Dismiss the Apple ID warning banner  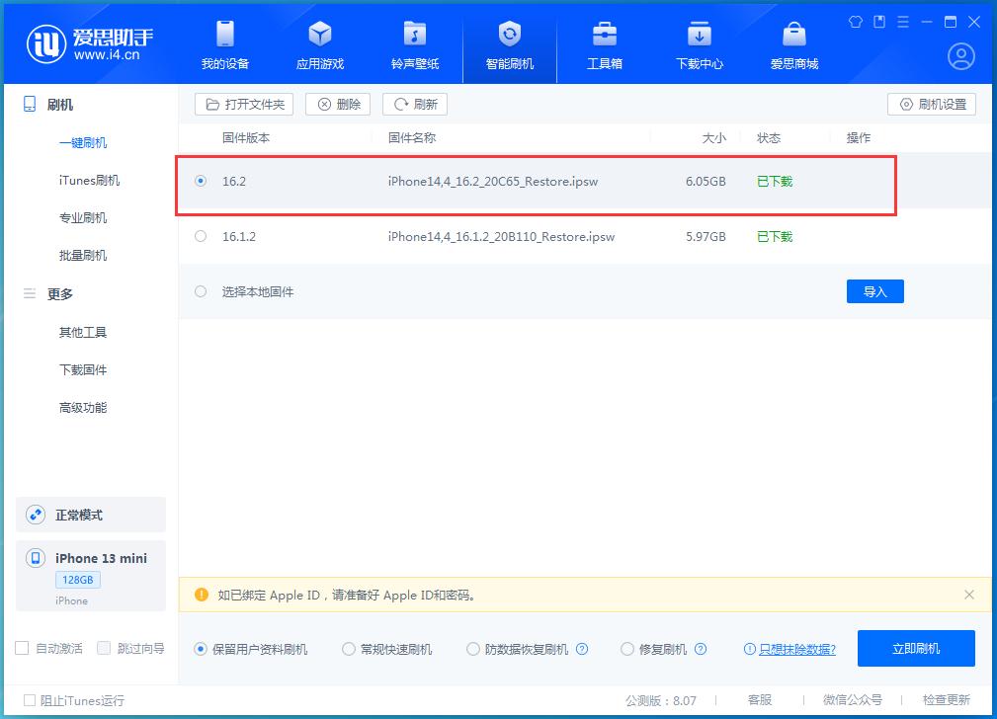966,595
